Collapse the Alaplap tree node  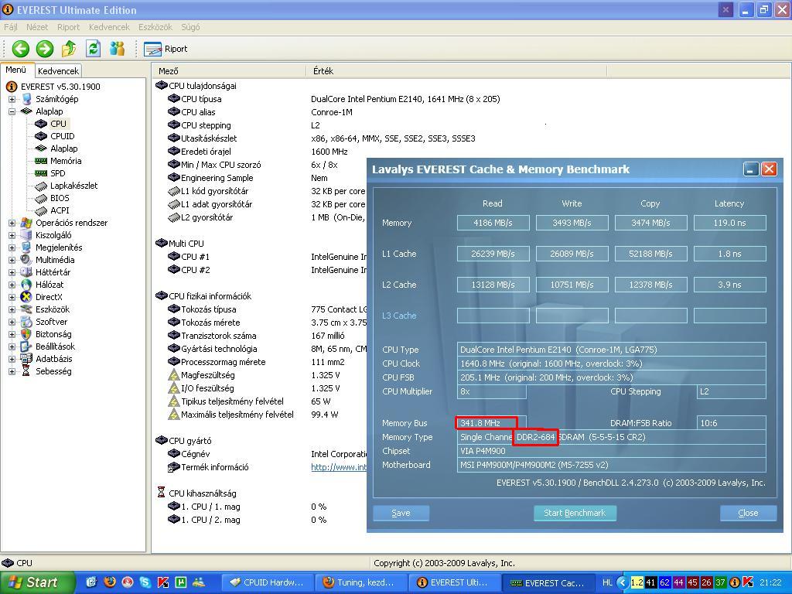[12, 111]
